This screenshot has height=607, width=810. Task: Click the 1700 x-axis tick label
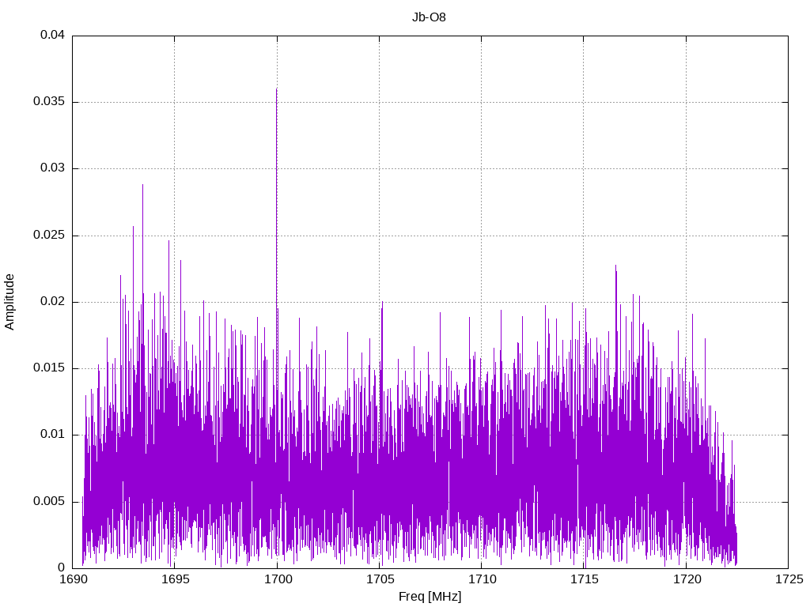pyautogui.click(x=277, y=580)
